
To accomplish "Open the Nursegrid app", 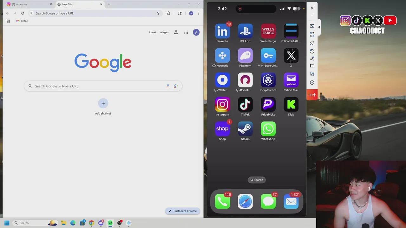I will coord(222,56).
